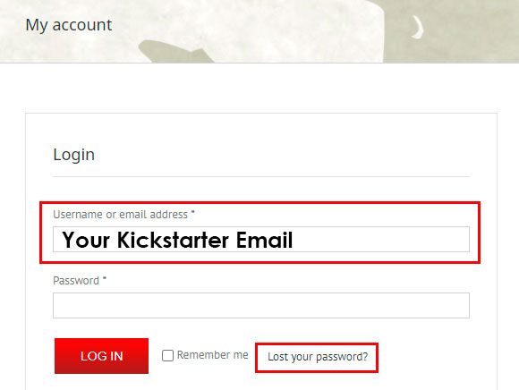
Task: Click the required asterisk beside Password label
Action: 105,279
